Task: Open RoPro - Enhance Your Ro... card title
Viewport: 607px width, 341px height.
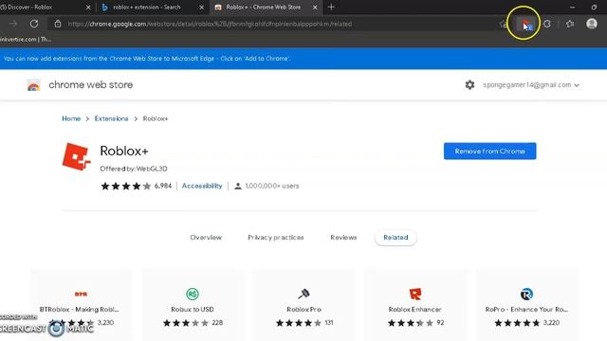Action: pyautogui.click(x=526, y=310)
